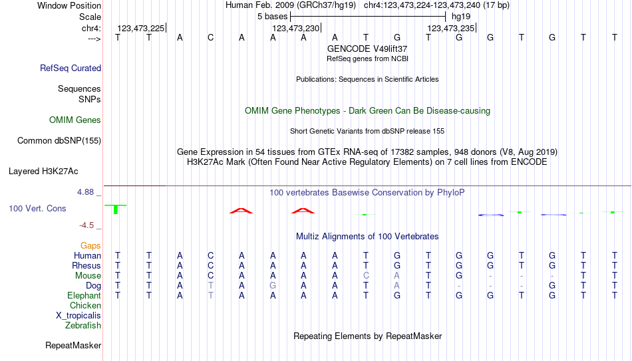632x361 pixels.
Task: Click the 5 bases scale bar
Action: [x=368, y=17]
